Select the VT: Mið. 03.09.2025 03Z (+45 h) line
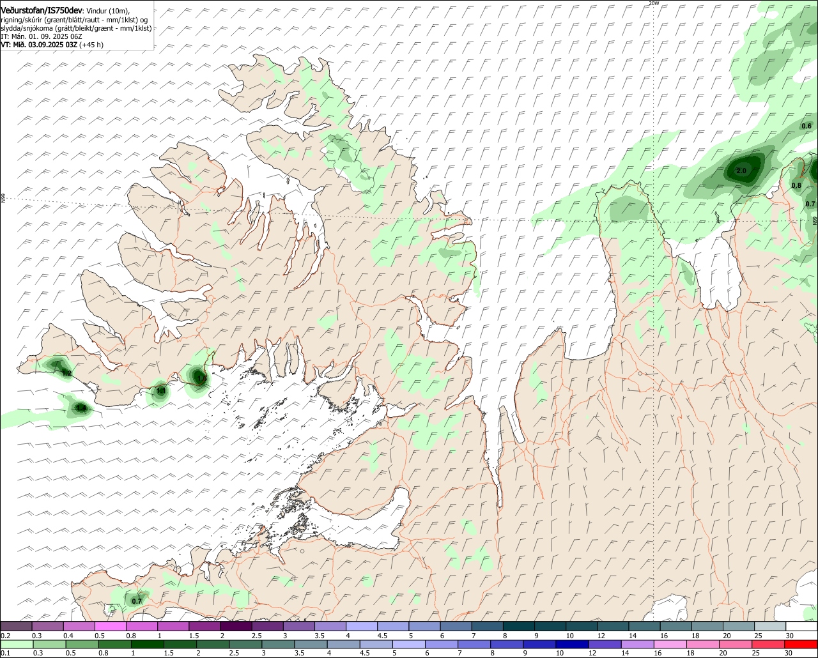Viewport: 818px width, 658px height. click(x=52, y=45)
